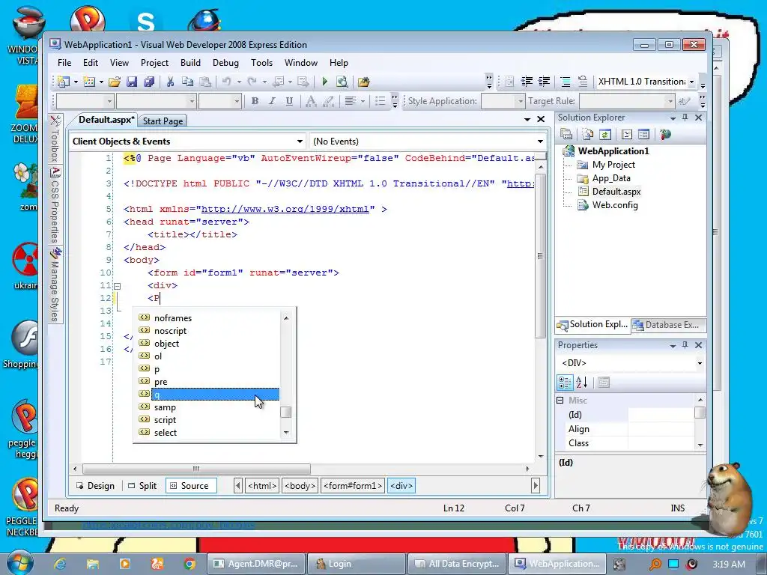Screen dimensions: 767x575
Task: Click the Undo arrow icon
Action: [x=226, y=82]
